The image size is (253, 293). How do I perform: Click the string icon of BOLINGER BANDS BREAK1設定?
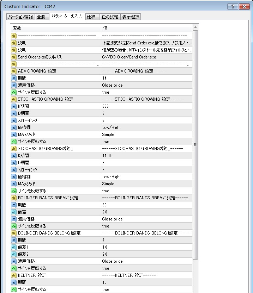click(13, 198)
